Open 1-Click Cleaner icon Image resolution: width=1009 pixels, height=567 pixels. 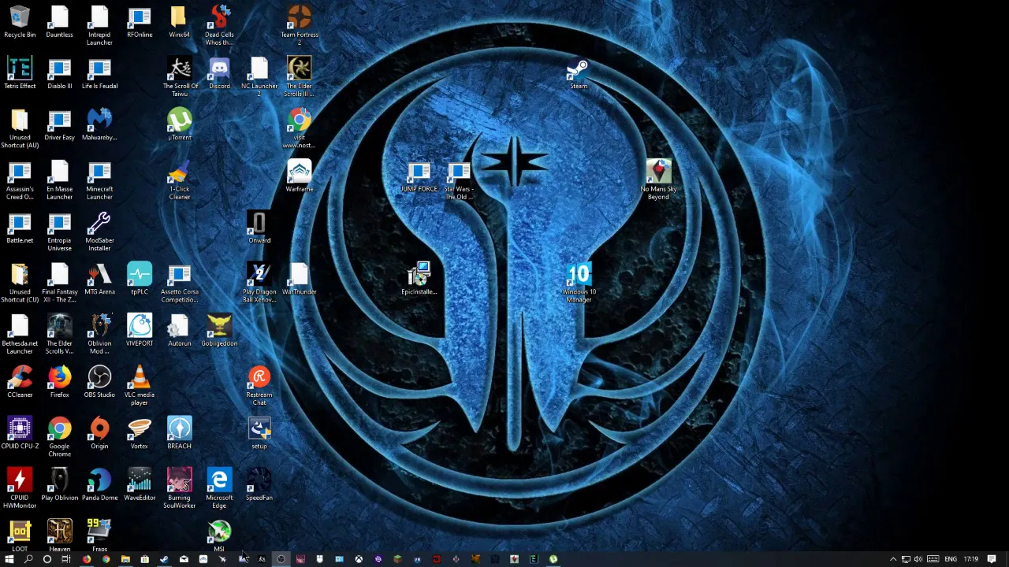pyautogui.click(x=179, y=180)
